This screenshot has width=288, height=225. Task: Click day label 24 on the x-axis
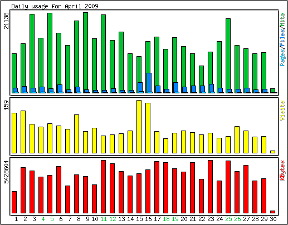pyautogui.click(x=219, y=219)
